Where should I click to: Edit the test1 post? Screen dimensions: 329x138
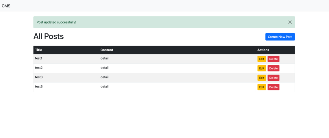tap(261, 59)
